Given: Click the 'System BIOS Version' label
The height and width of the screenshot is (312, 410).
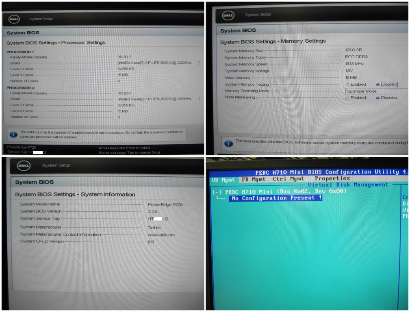Looking at the screenshot, I should [x=41, y=211].
